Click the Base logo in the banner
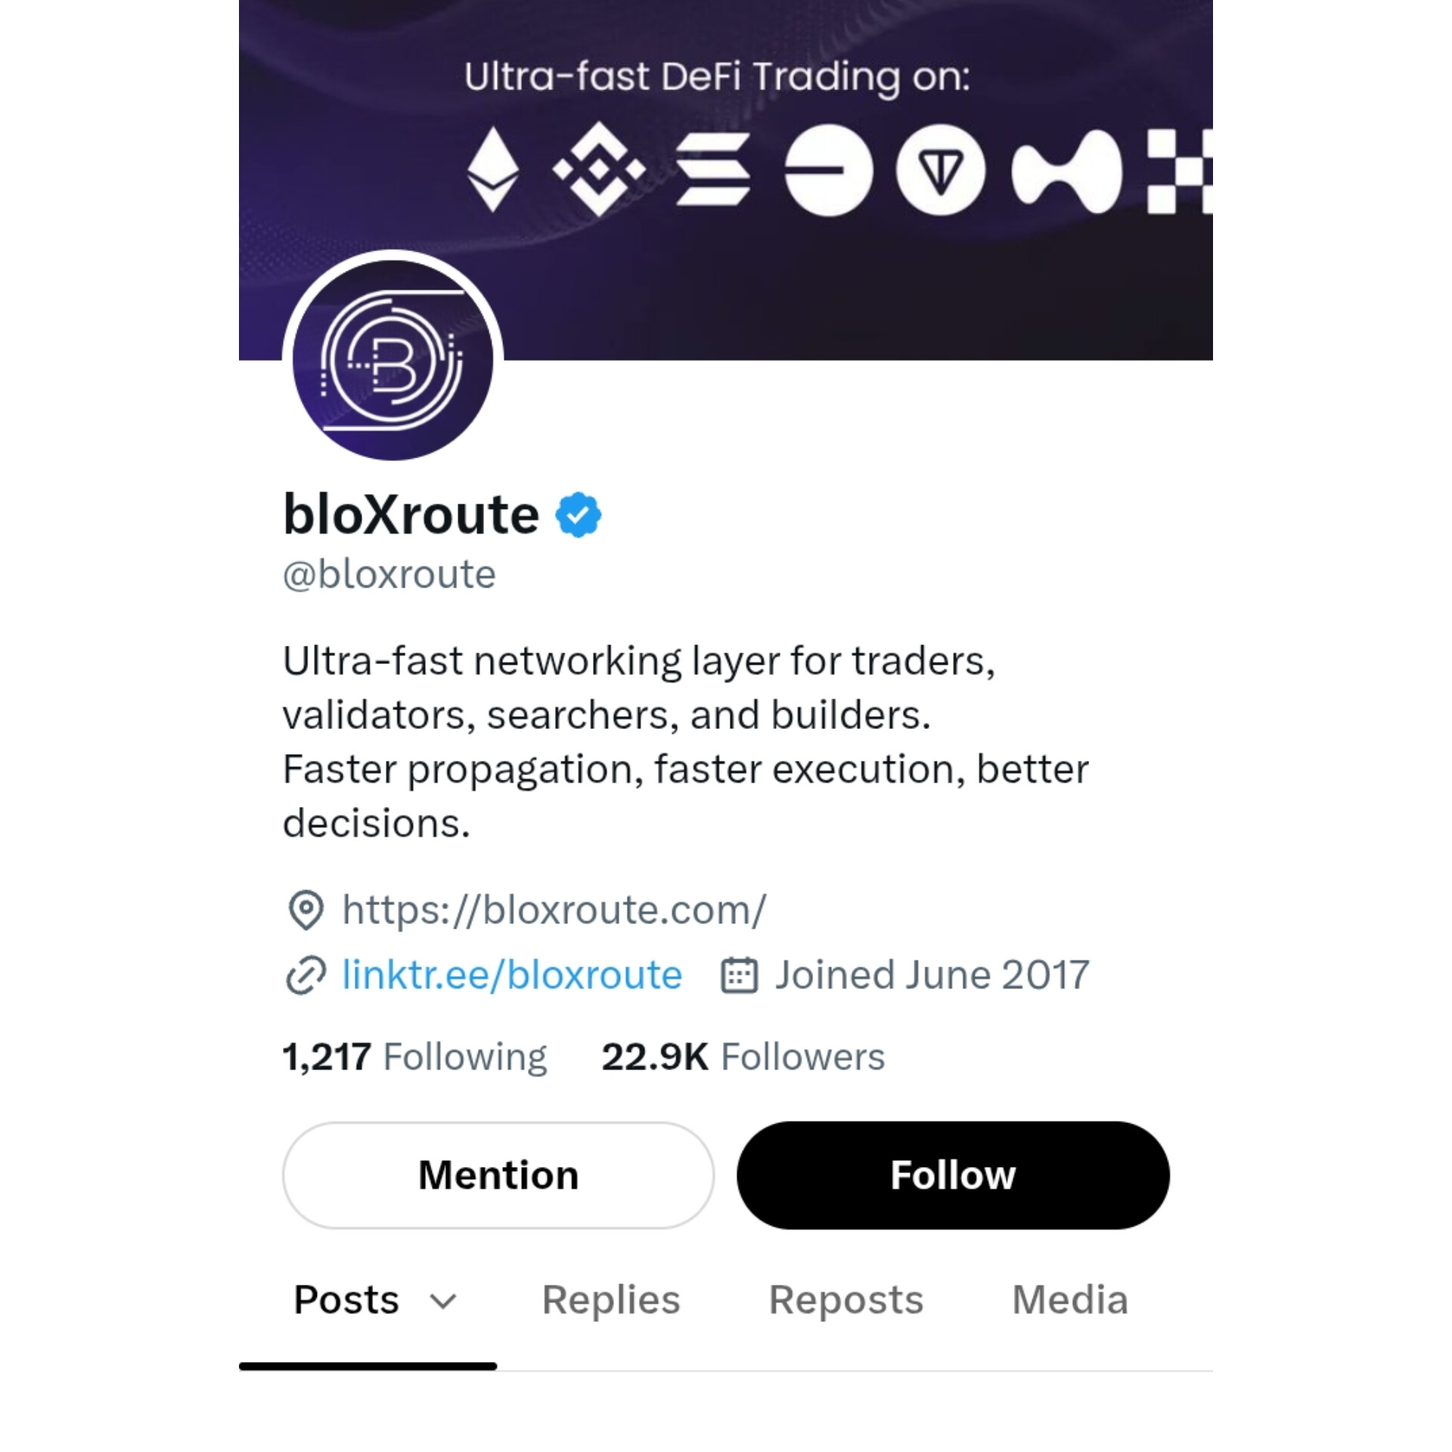 pyautogui.click(x=829, y=170)
